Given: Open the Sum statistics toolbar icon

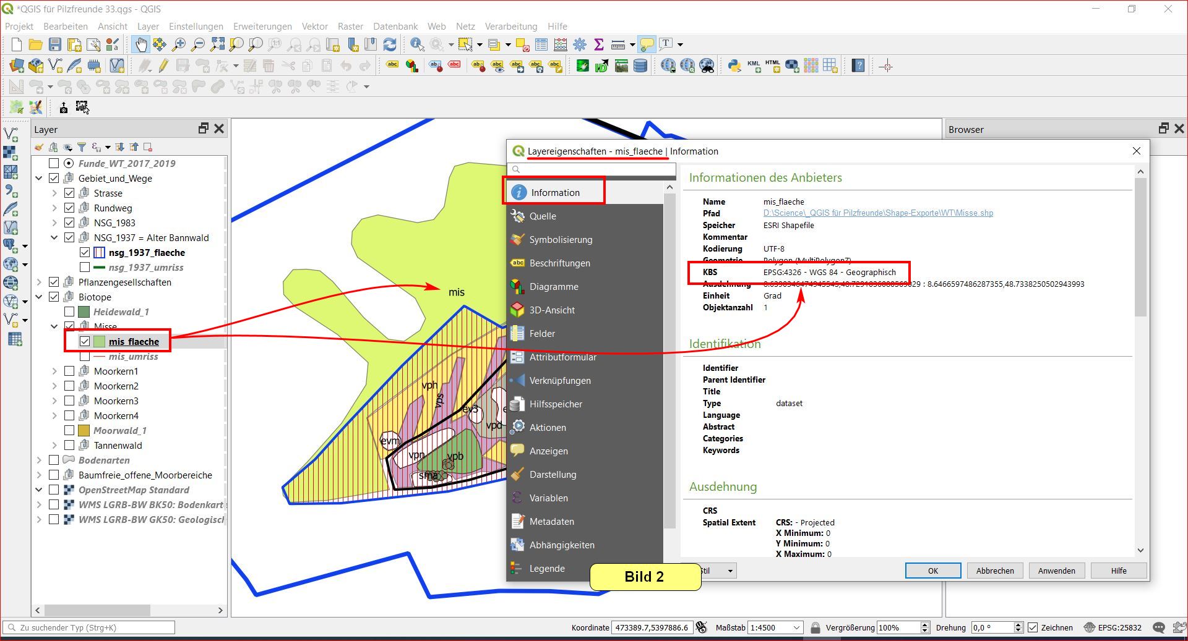Looking at the screenshot, I should 598,45.
